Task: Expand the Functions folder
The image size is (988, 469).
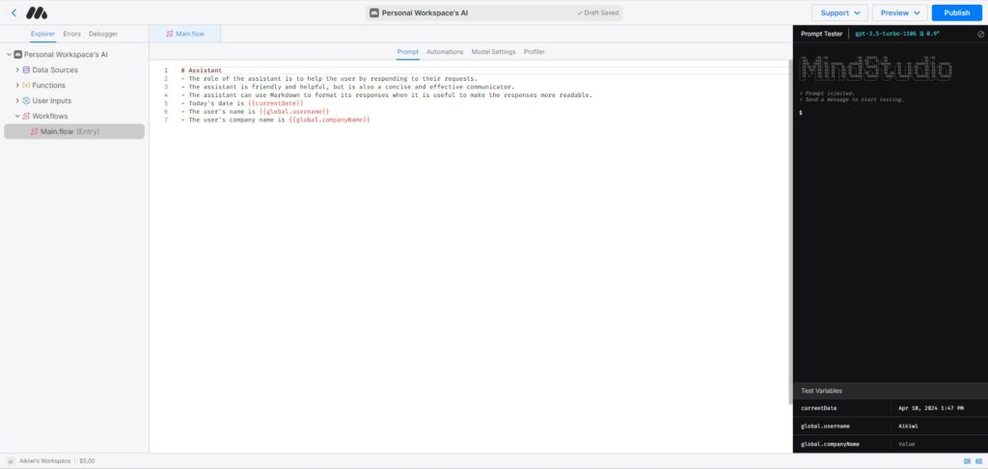Action: [17, 85]
